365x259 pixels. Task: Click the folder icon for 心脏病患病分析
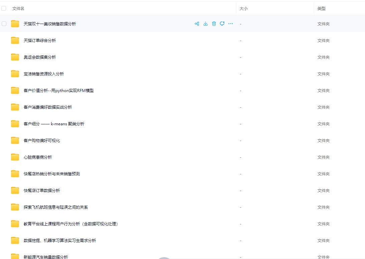coord(15,157)
